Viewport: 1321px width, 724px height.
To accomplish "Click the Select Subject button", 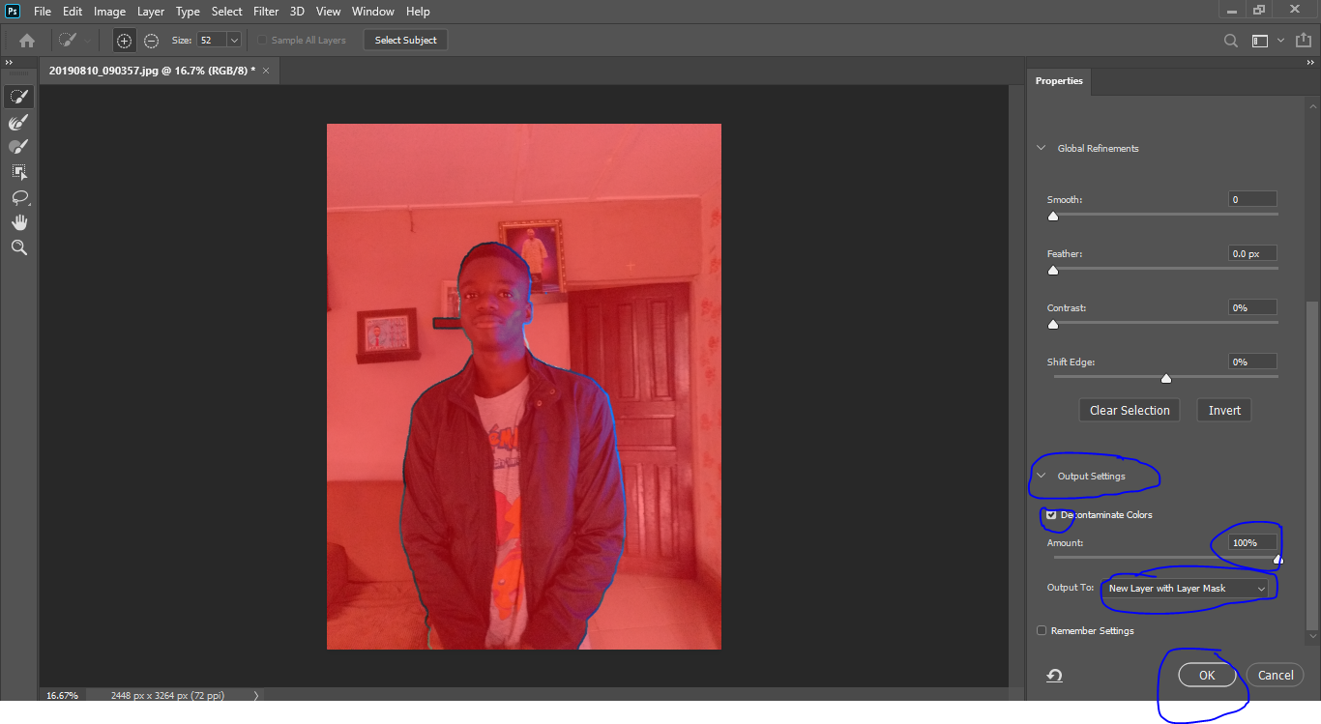I will click(x=405, y=40).
